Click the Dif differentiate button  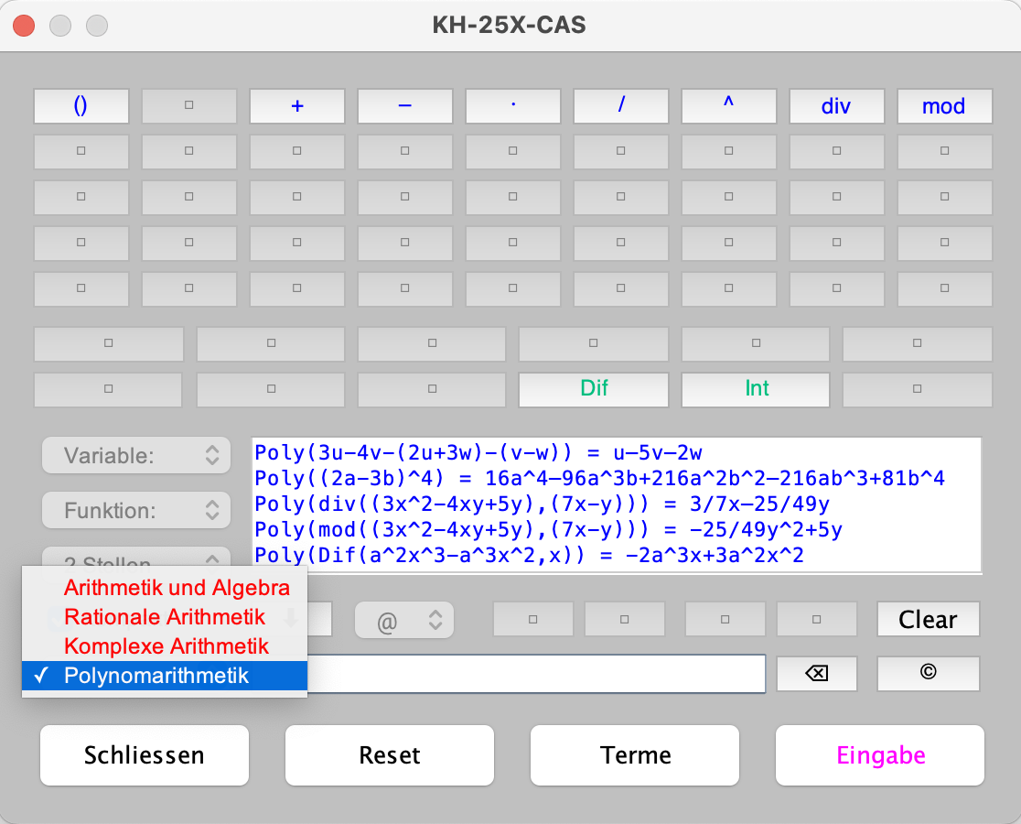(x=594, y=389)
